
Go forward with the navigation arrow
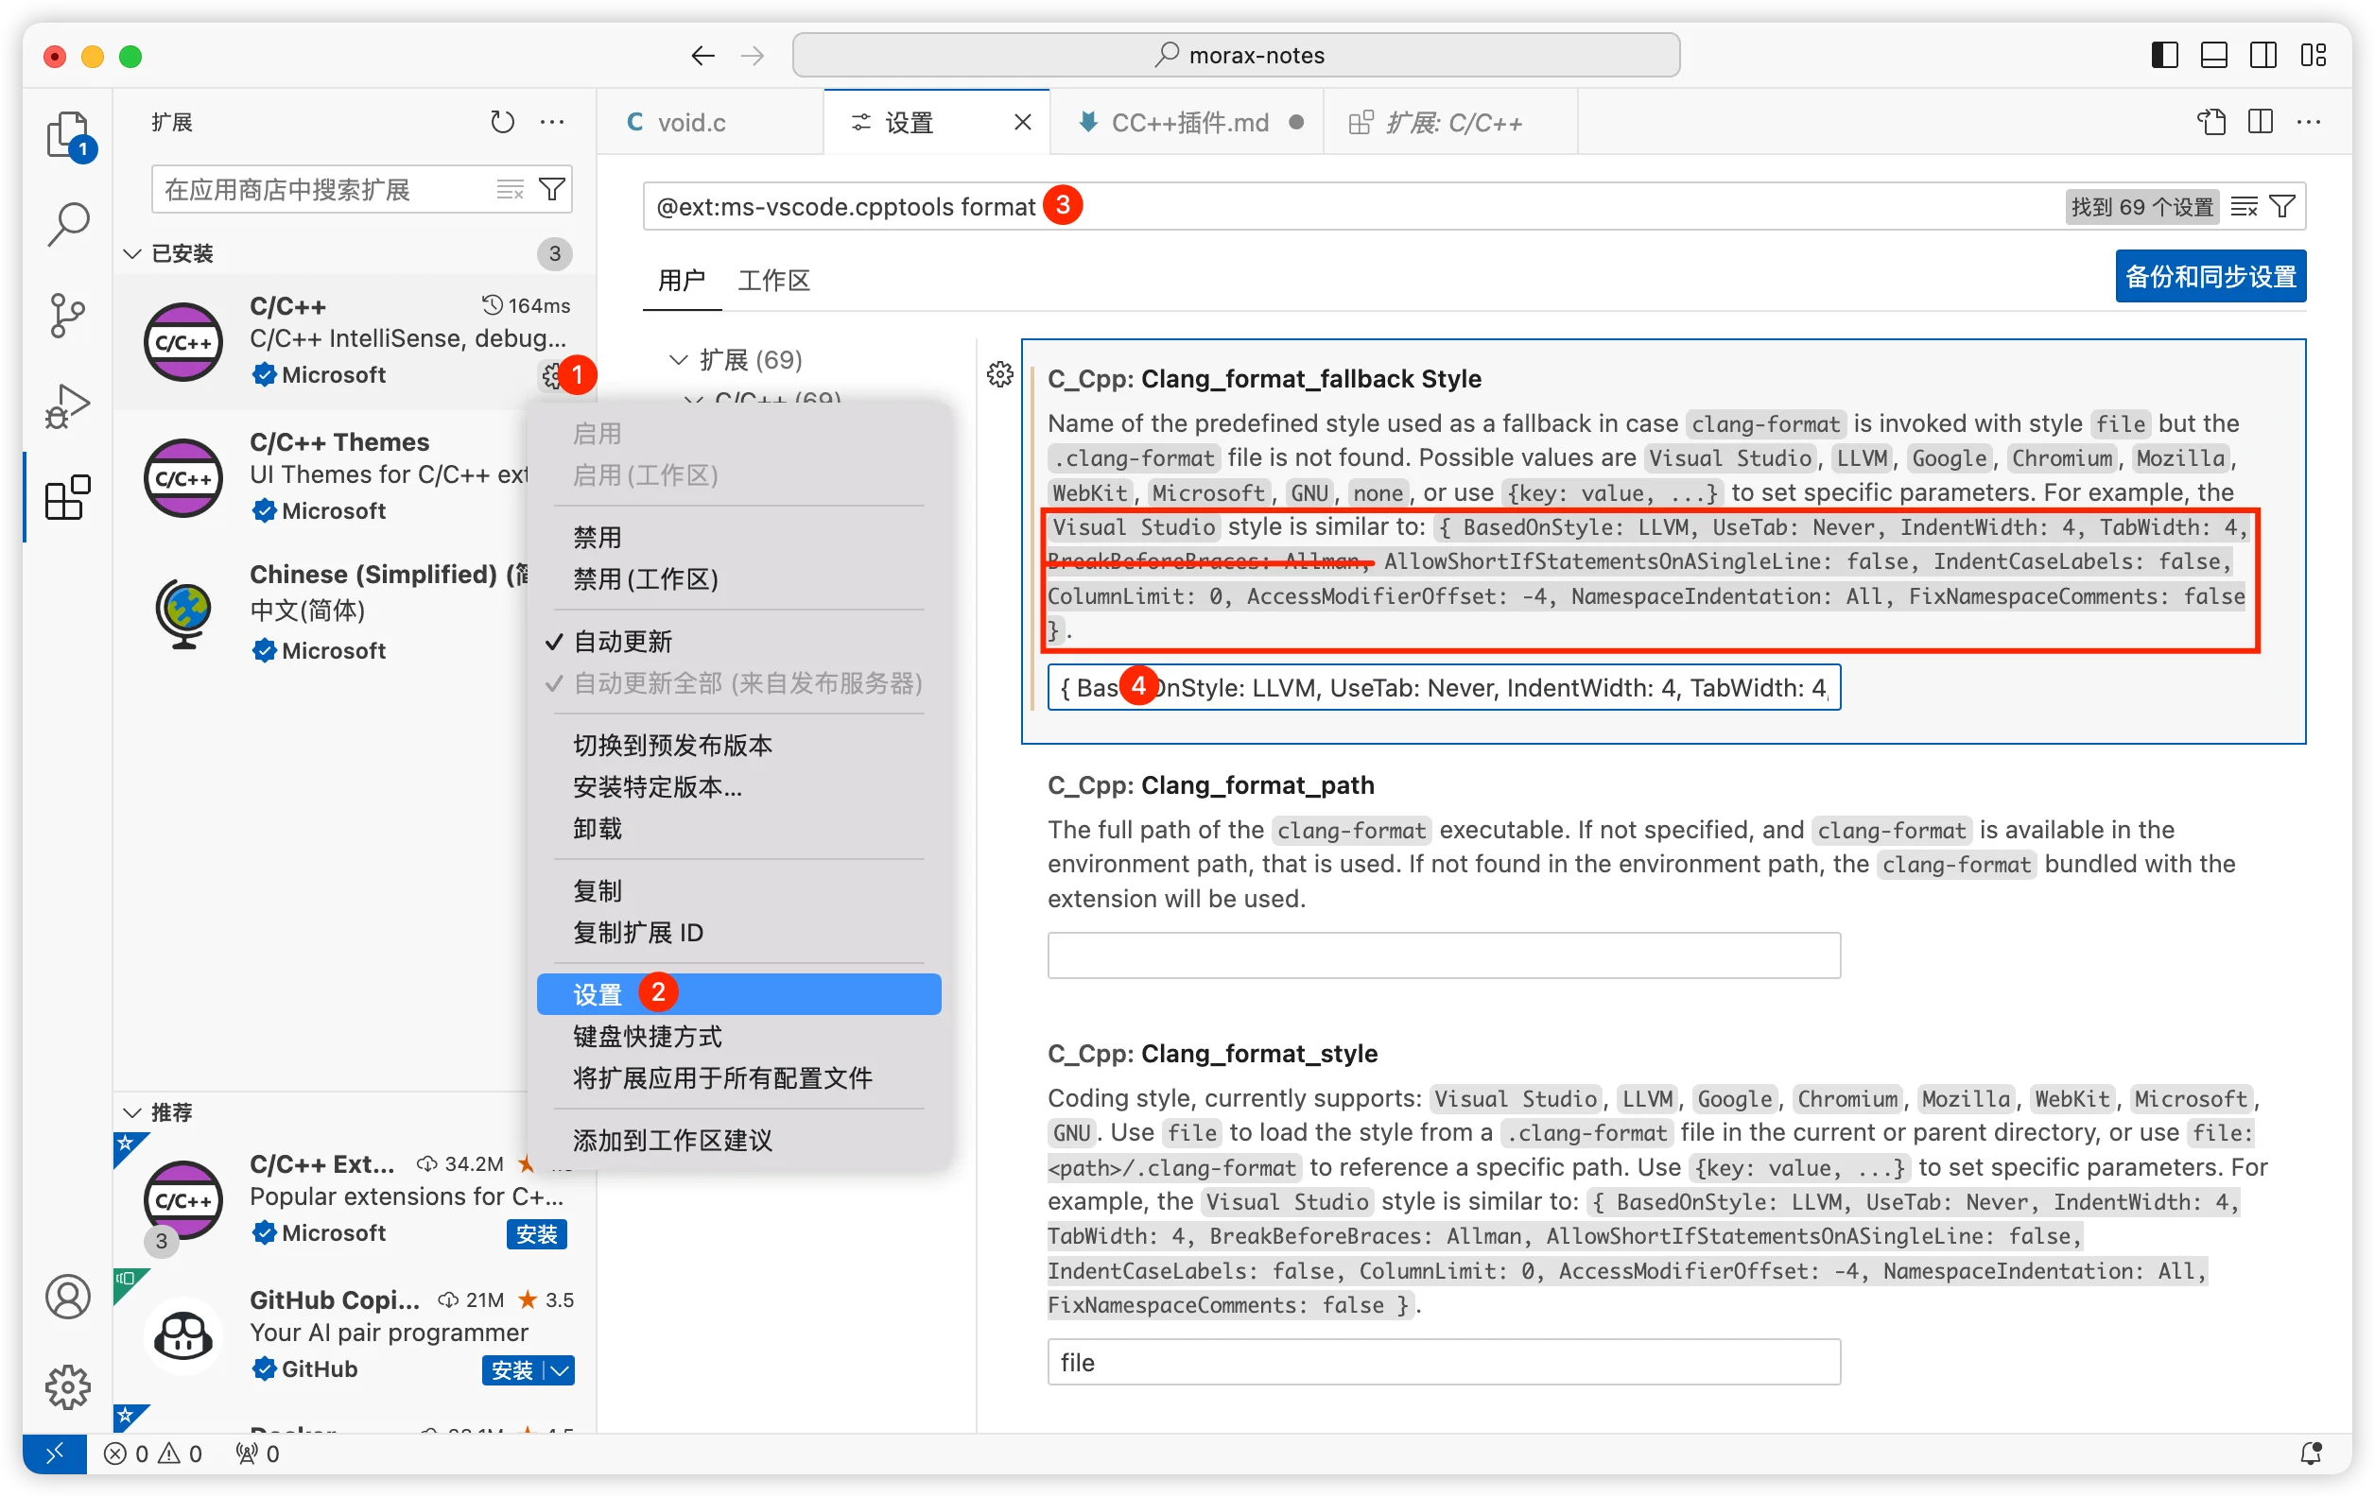coord(753,55)
